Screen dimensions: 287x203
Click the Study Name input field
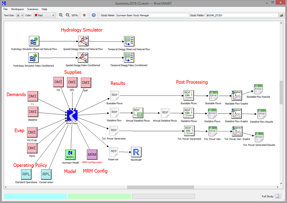pyautogui.click(x=152, y=15)
